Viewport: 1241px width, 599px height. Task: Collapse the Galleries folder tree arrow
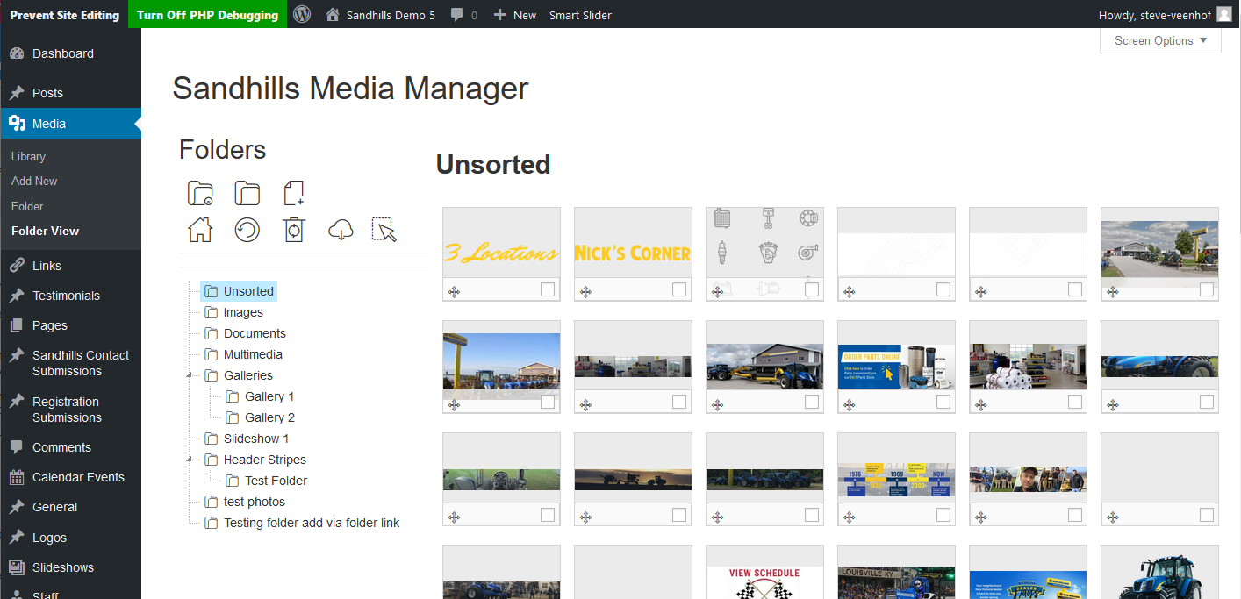190,375
